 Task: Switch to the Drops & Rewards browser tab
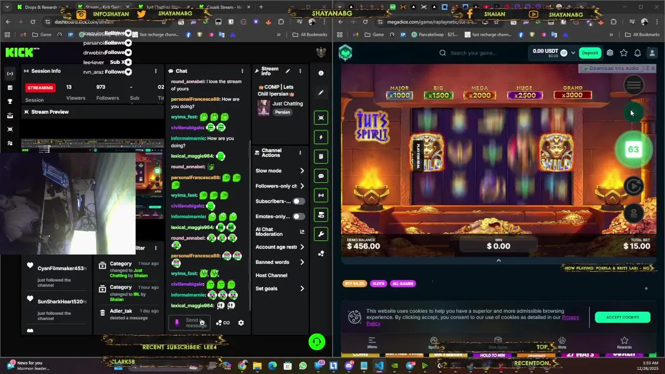(x=41, y=7)
